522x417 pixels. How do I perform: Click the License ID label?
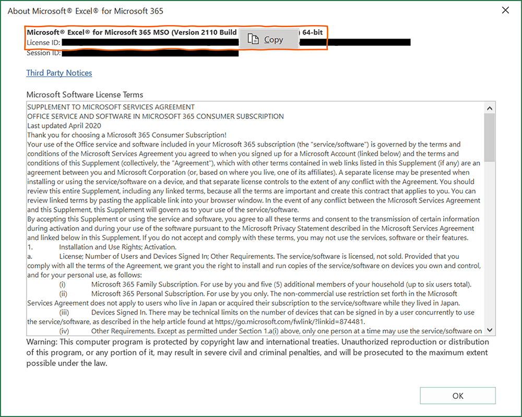pyautogui.click(x=43, y=43)
